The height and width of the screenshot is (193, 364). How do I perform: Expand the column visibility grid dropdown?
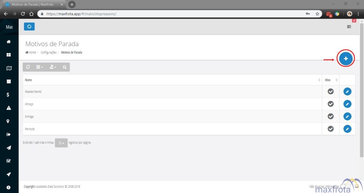(x=40, y=67)
